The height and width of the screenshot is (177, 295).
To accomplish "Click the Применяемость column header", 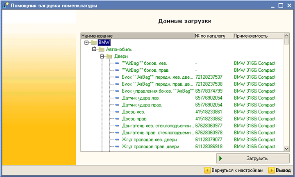I will point(258,36).
